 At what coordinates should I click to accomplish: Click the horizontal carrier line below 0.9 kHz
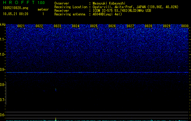[97, 73]
